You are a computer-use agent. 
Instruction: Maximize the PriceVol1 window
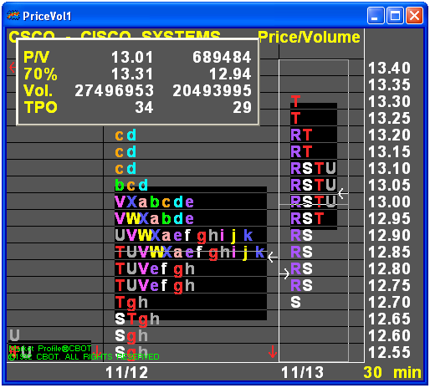pyautogui.click(x=395, y=16)
